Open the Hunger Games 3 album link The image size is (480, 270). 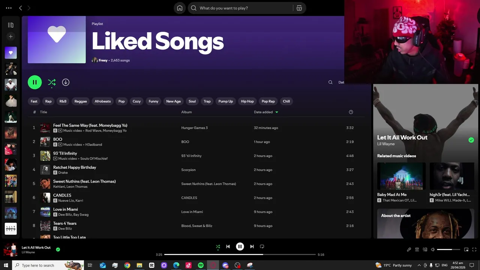[x=194, y=128]
